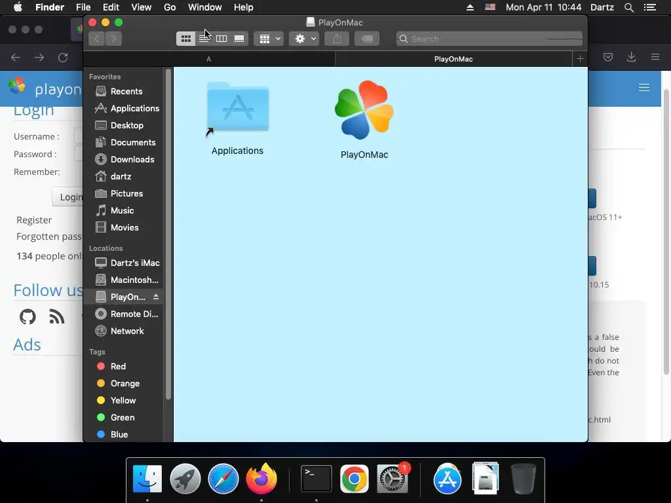The image size is (671, 503).
Task: Switch Finder to icon view
Action: pos(185,39)
